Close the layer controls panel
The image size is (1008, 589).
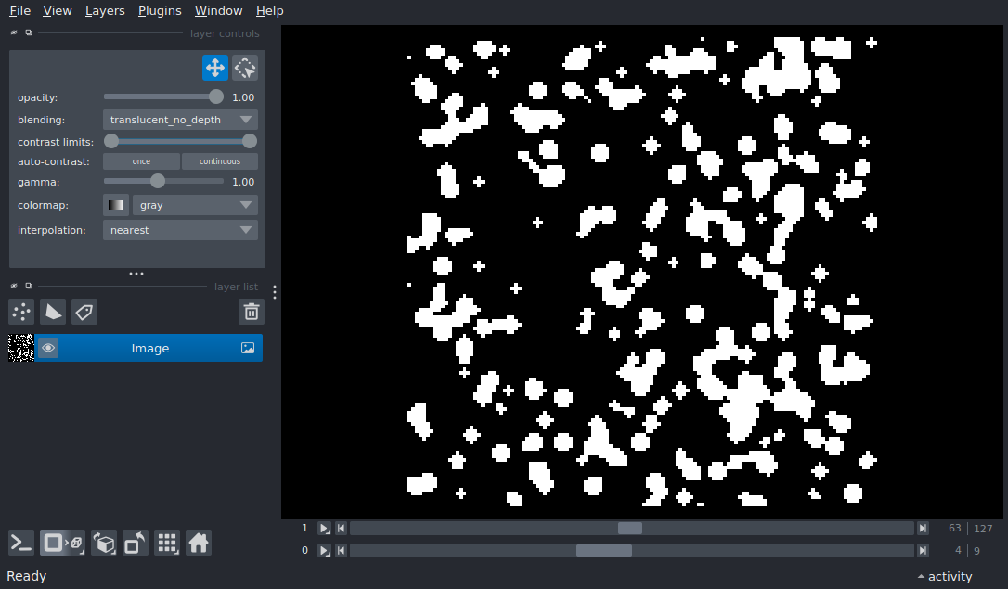[14, 32]
